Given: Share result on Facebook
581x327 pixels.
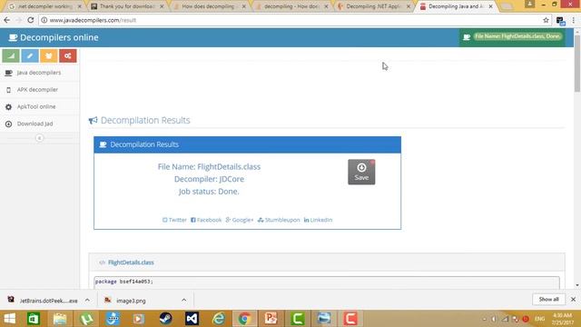Looking at the screenshot, I should click(x=206, y=220).
